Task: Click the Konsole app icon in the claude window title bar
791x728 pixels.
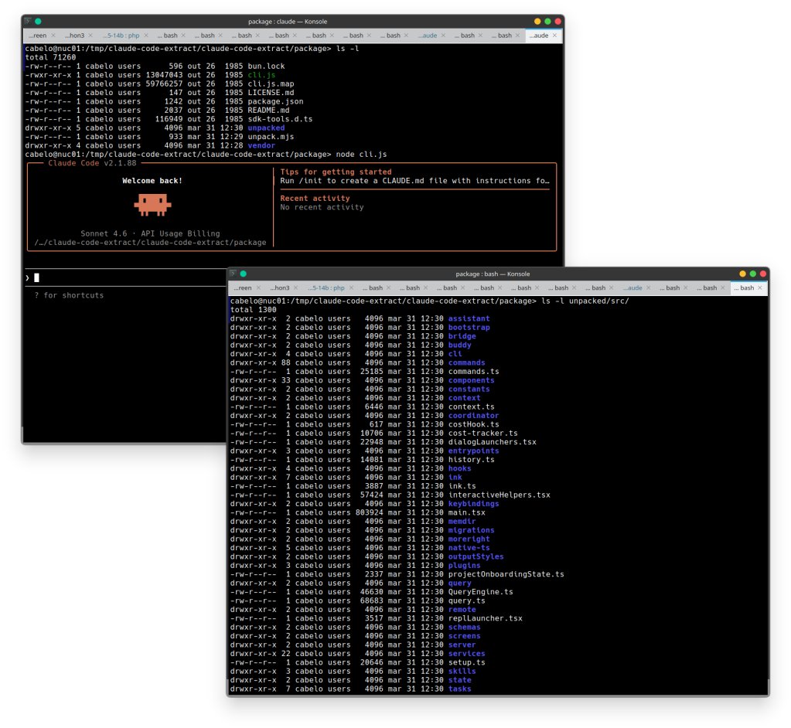Action: [x=28, y=21]
